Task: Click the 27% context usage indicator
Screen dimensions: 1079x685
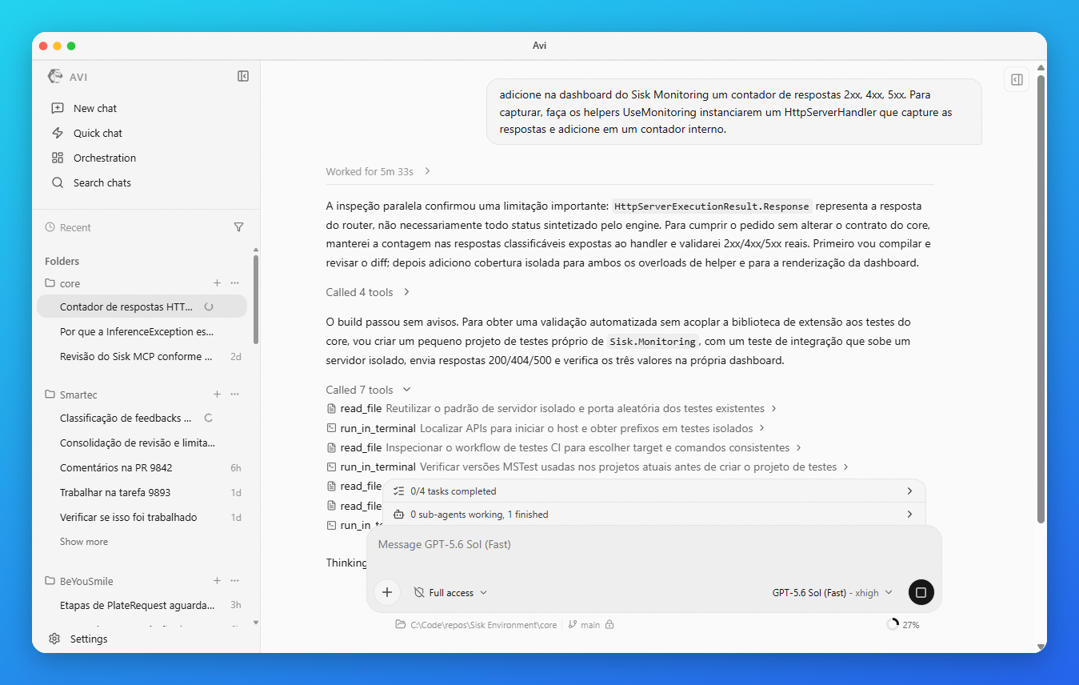Action: tap(903, 625)
